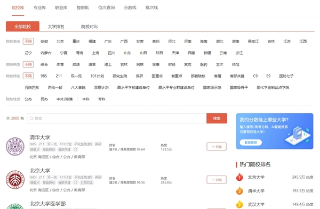This screenshot has width=320, height=209.
Task: Click 第1名 / 难易度指数 99.64 text
Action: (x=127, y=149)
